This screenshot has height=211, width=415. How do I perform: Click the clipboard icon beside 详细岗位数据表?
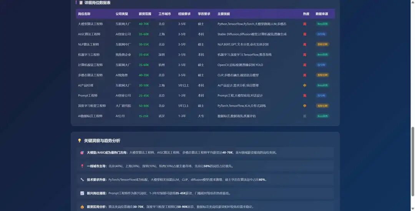click(x=81, y=3)
